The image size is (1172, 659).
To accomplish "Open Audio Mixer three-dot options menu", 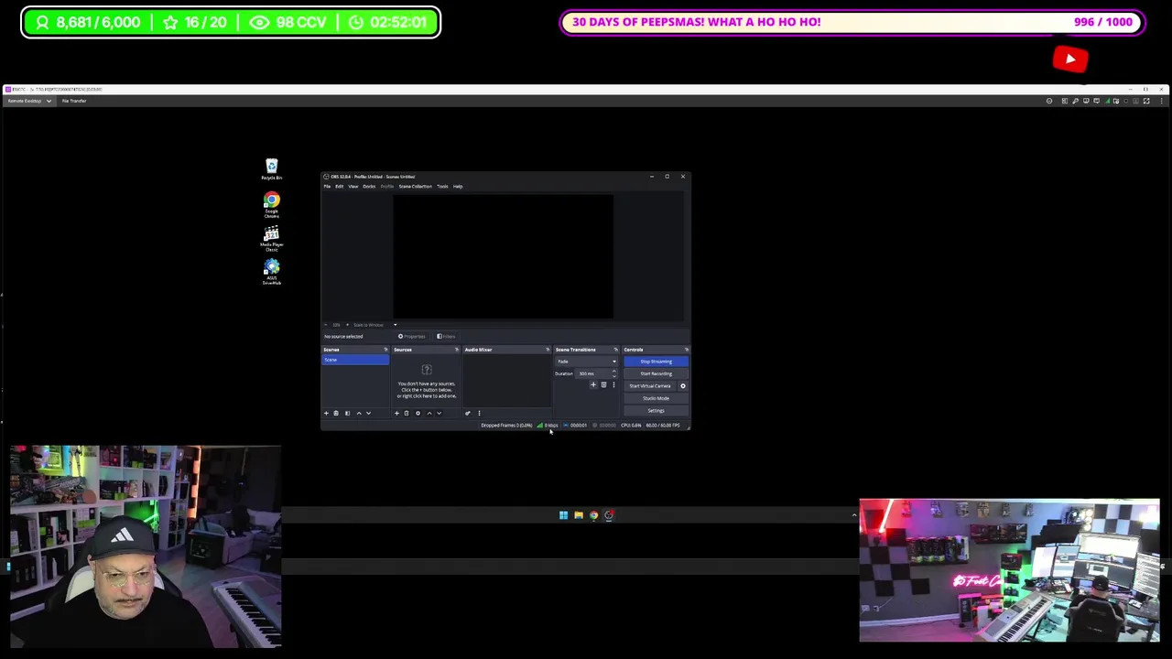I will pos(478,413).
